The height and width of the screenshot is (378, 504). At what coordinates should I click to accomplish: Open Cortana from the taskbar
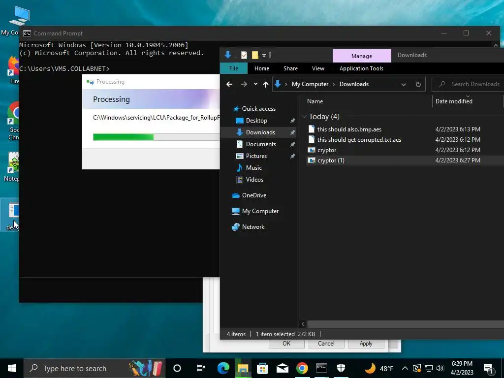pyautogui.click(x=177, y=368)
